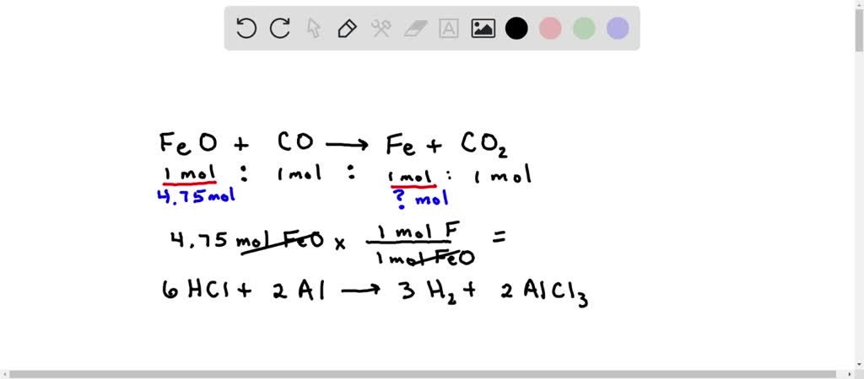Choose the green pen color
Screen dimensions: 864x379
pos(584,28)
